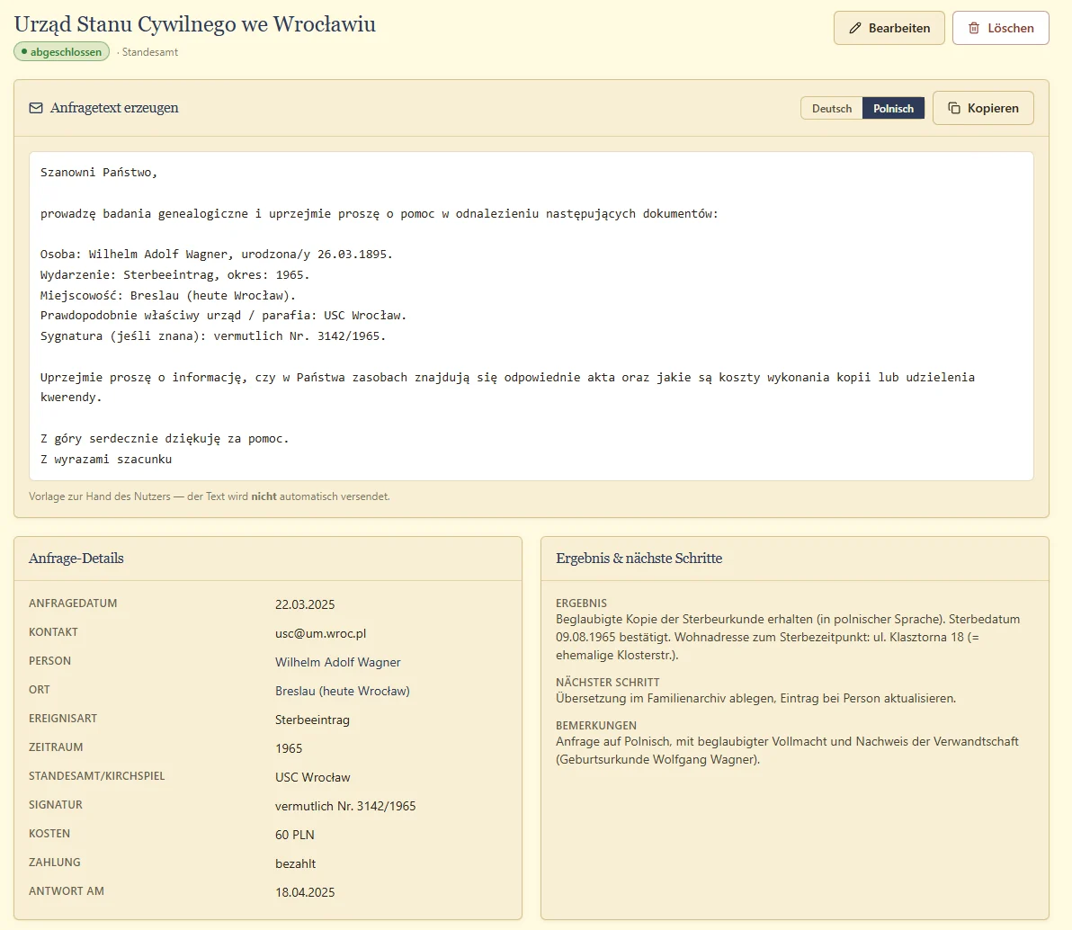Click the Anfrage-Details panel heading
Viewport: 1072px width, 930px height.
[x=76, y=558]
